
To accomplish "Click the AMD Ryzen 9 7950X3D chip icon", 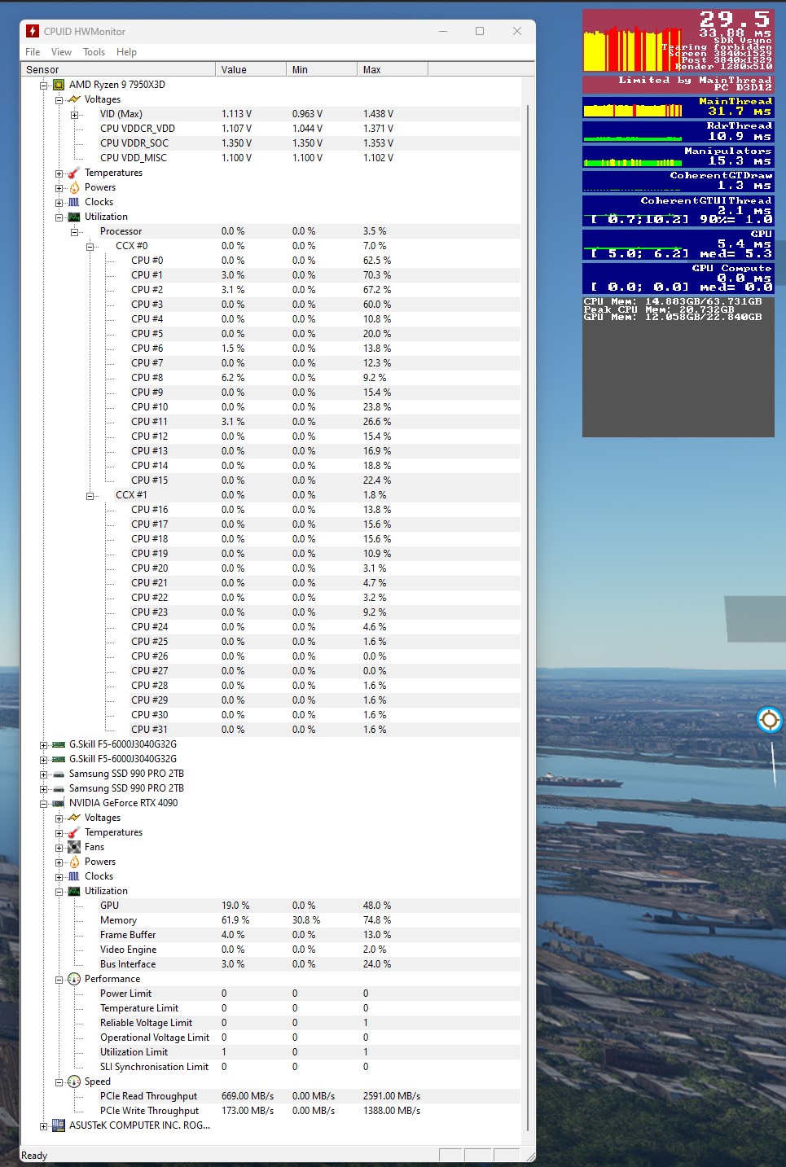I will [x=59, y=85].
